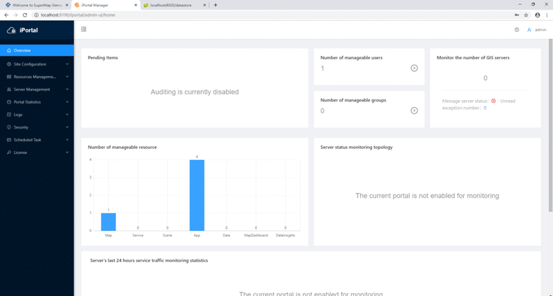This screenshot has height=296, width=553.
Task: Switch to localhost:8020/datastore tab
Action: point(174,5)
